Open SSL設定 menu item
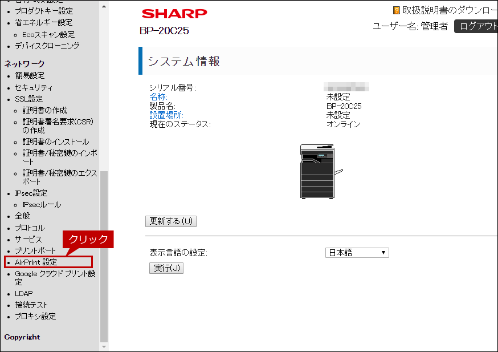Image resolution: width=498 pixels, height=352 pixels. coord(29,99)
